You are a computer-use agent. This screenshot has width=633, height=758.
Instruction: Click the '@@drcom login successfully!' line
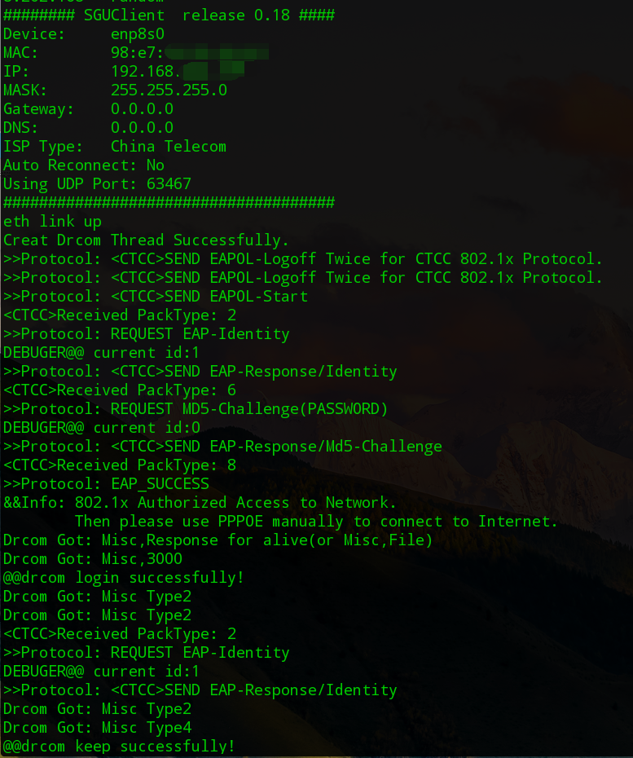124,578
